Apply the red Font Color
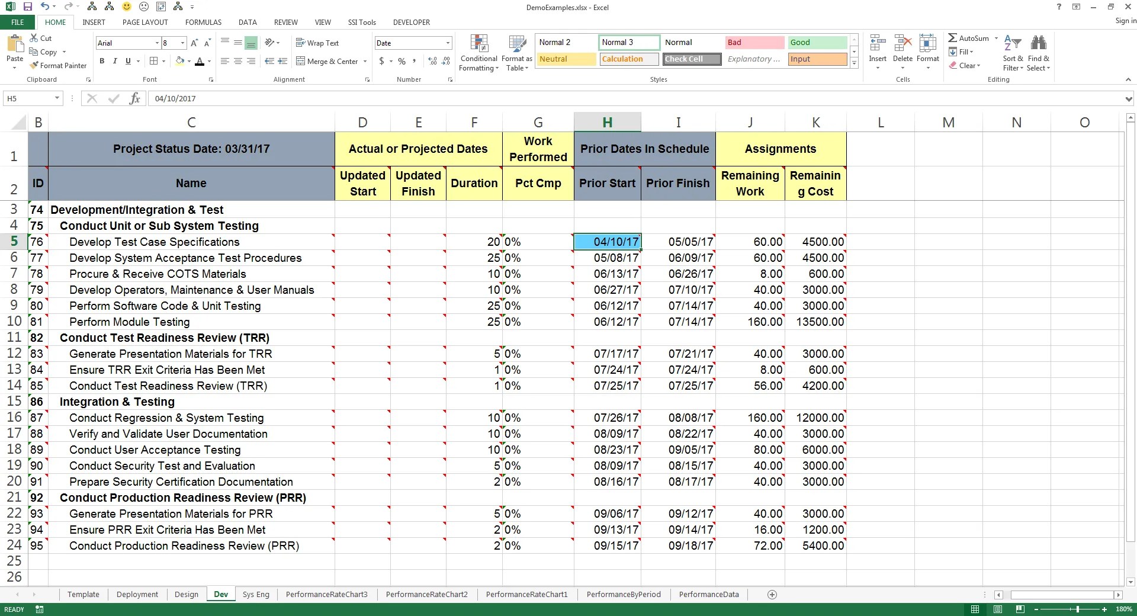The height and width of the screenshot is (616, 1137). pyautogui.click(x=200, y=60)
